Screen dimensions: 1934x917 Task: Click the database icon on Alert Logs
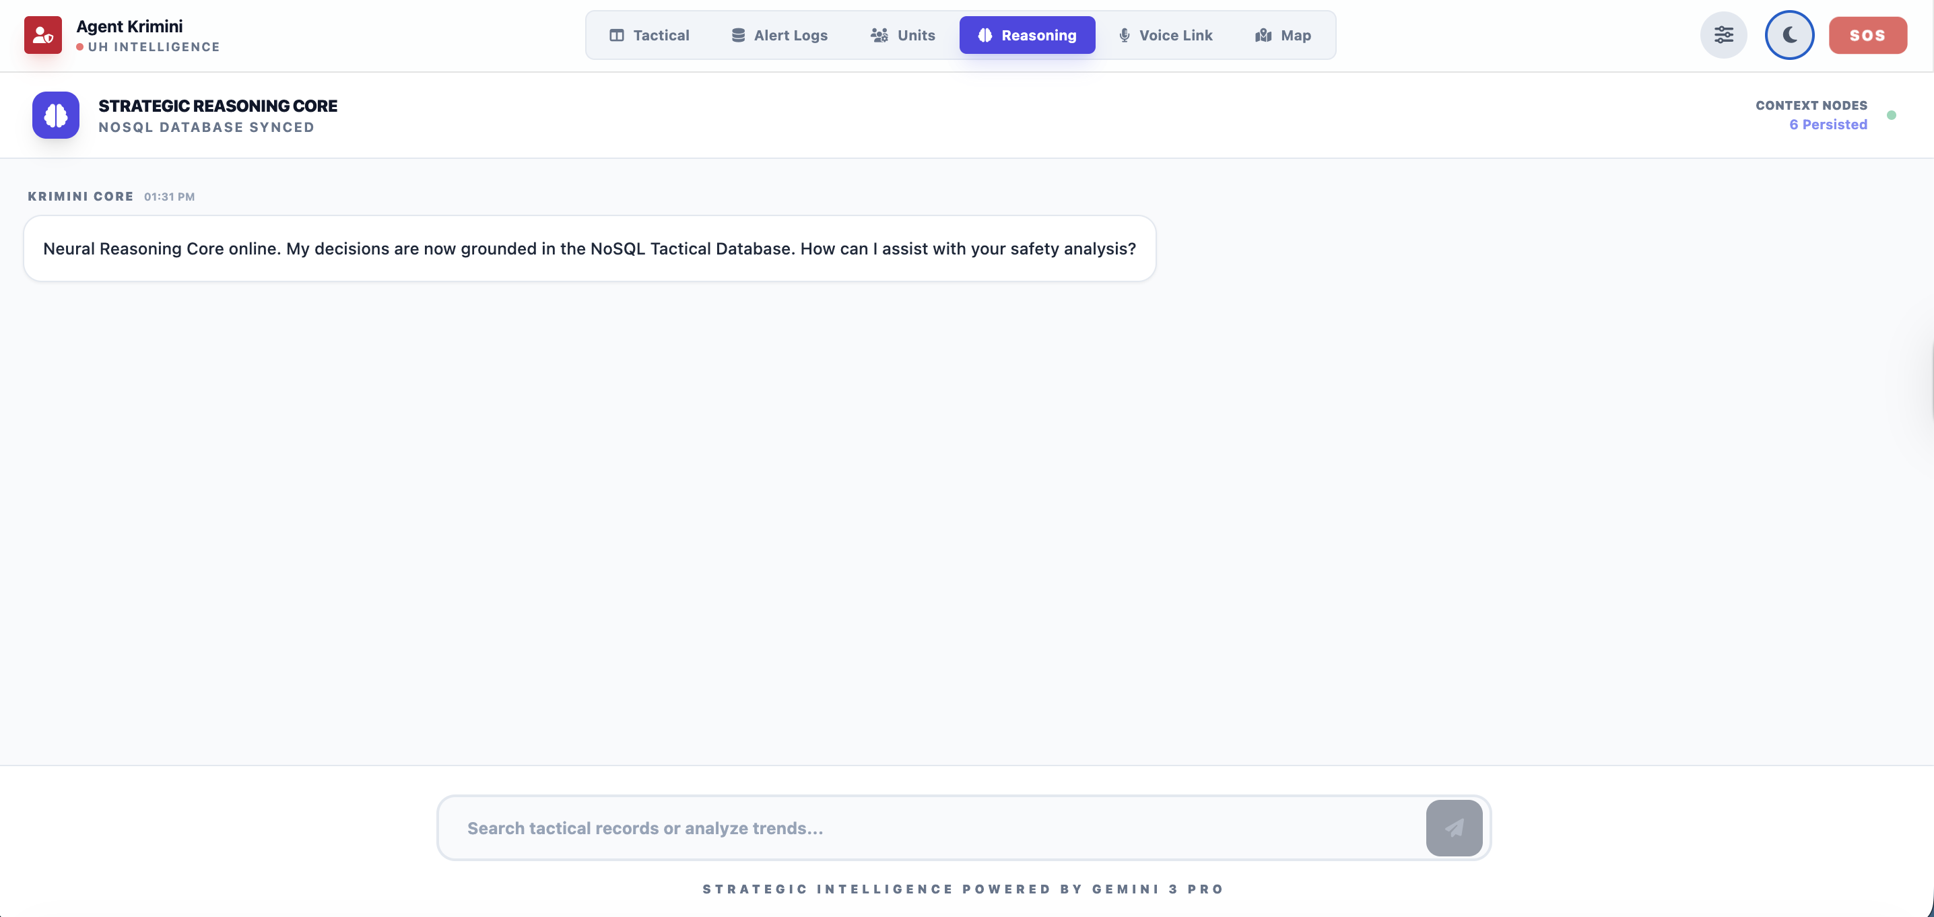point(738,35)
